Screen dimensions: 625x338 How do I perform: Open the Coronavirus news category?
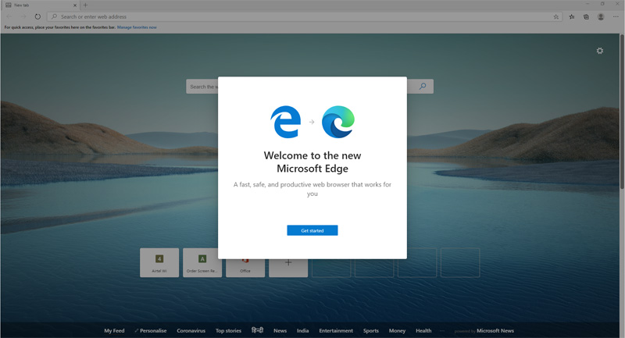191,331
